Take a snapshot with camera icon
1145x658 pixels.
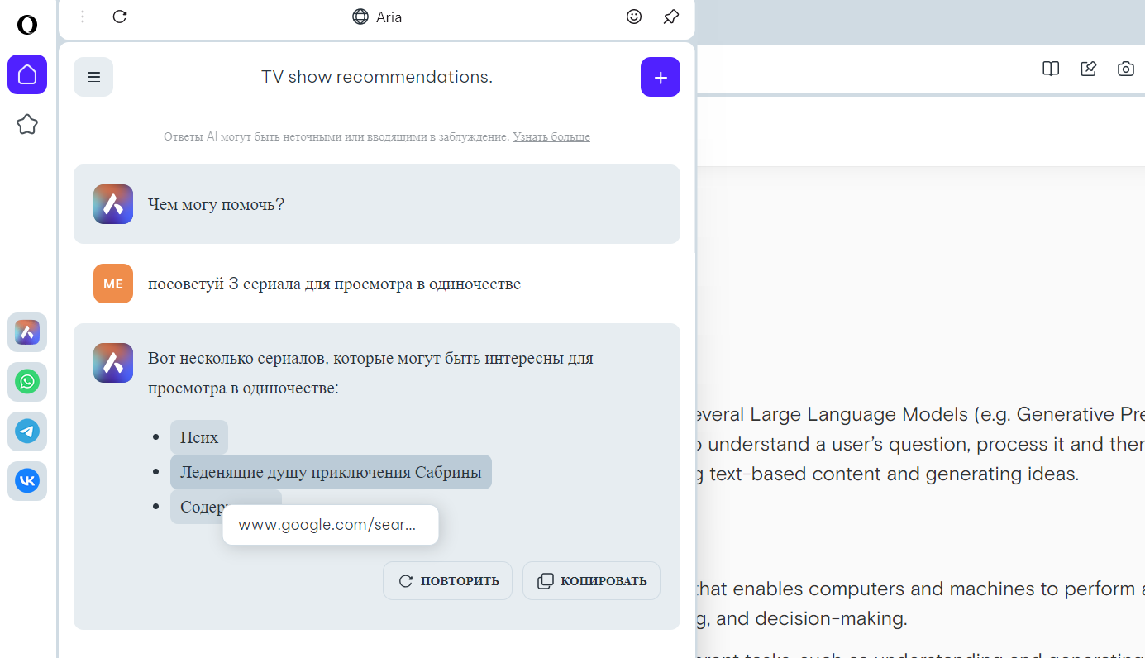pyautogui.click(x=1126, y=69)
